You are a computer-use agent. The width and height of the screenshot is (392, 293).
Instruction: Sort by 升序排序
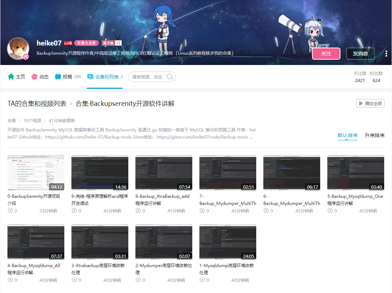click(375, 135)
